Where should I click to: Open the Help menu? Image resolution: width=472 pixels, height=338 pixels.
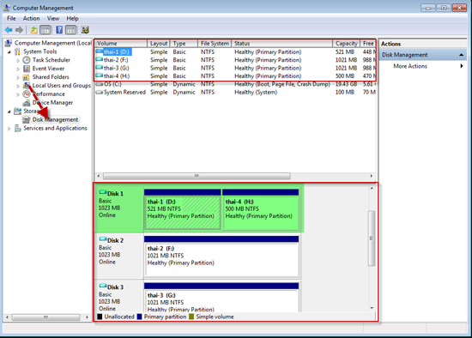(x=73, y=18)
